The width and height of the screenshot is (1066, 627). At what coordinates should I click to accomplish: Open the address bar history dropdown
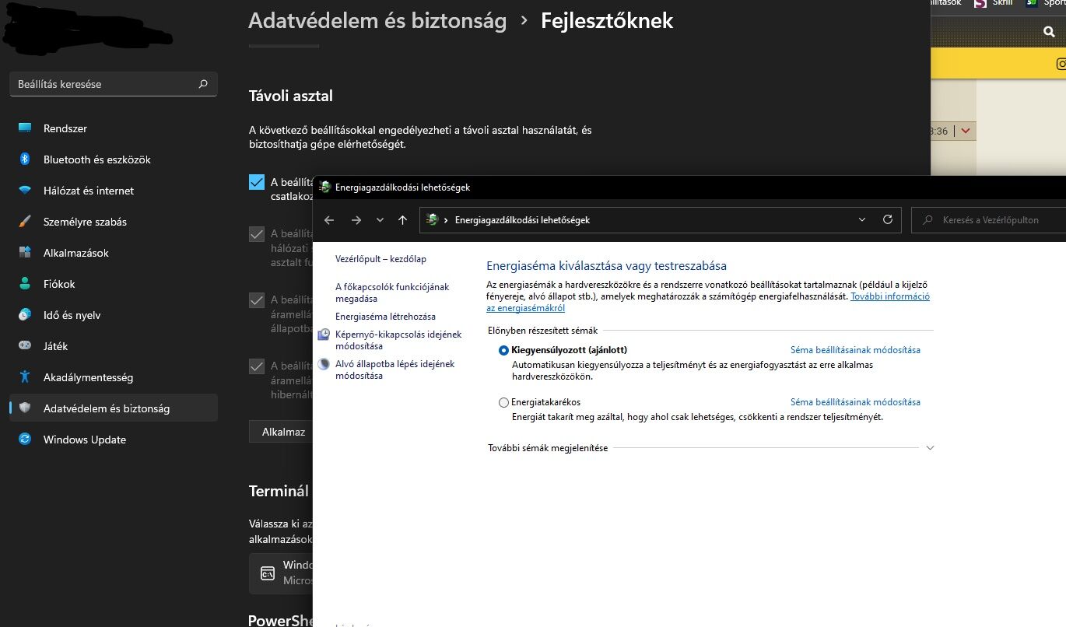coord(862,220)
